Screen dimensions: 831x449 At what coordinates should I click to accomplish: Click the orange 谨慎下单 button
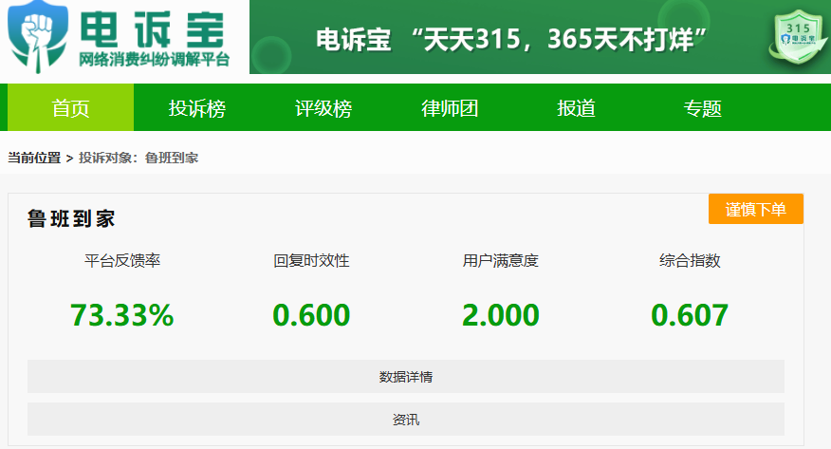(x=756, y=209)
